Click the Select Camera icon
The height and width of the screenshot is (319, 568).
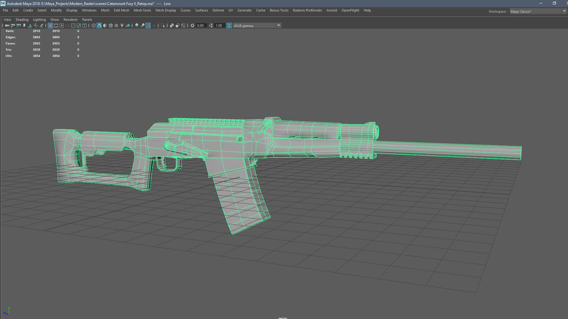tap(7, 26)
